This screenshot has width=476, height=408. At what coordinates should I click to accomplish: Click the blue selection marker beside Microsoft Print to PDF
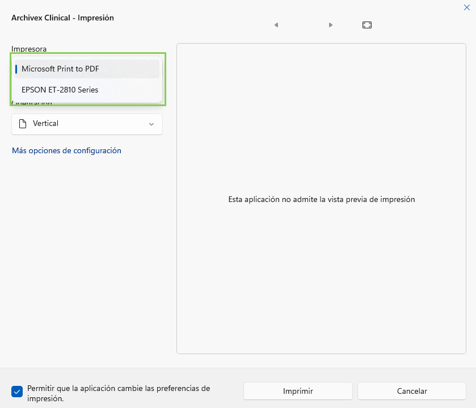click(18, 69)
